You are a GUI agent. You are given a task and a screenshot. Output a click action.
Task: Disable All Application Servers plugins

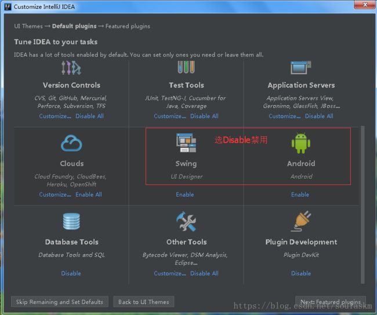point(319,116)
